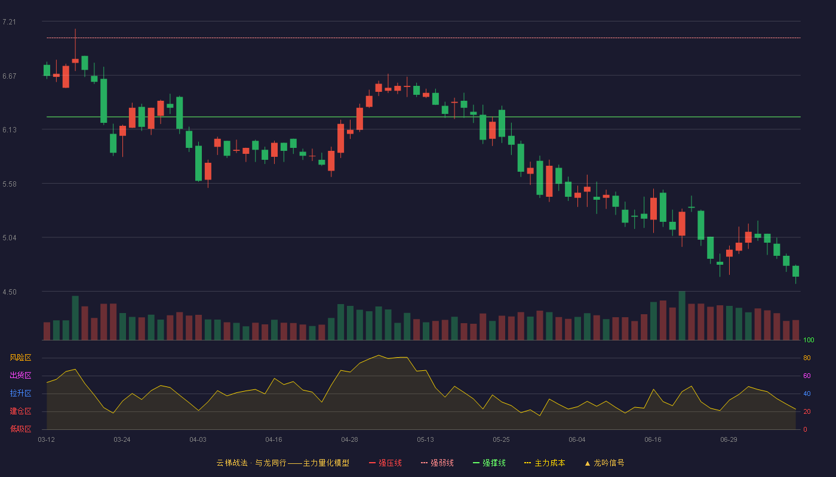Click the 6.67 price axis label
This screenshot has width=836, height=477.
(x=9, y=76)
